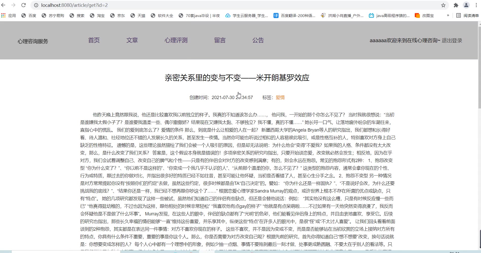Go back with the browser back arrow
481x253 pixels.
click(4, 5)
